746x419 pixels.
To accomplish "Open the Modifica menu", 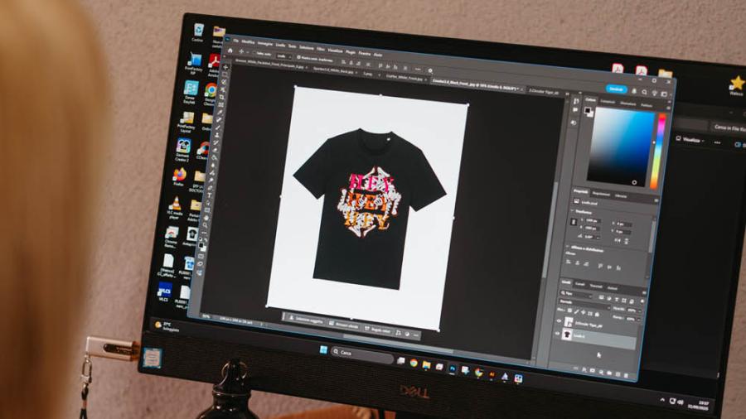I will 248,41.
